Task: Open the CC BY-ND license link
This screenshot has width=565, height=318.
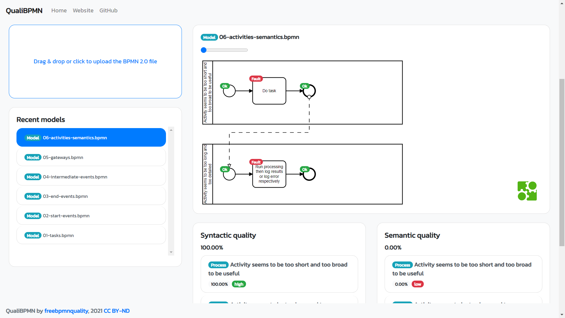Action: [116, 311]
